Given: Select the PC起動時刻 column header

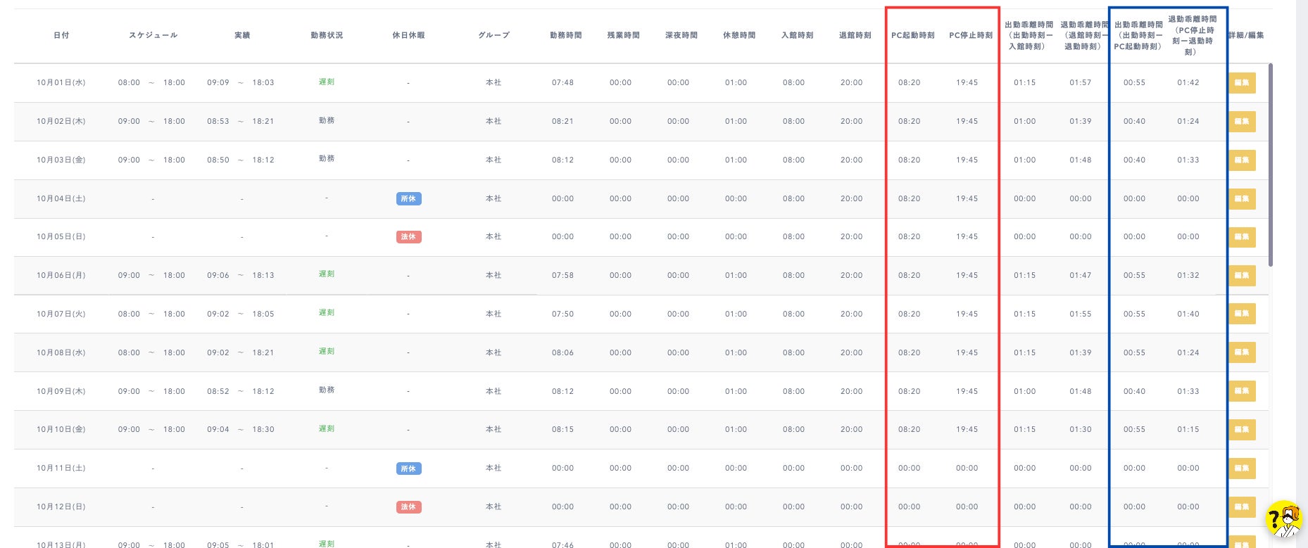Looking at the screenshot, I should tap(912, 35).
